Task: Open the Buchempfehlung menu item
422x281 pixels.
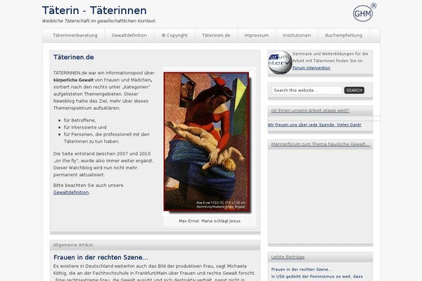Action: [x=343, y=35]
